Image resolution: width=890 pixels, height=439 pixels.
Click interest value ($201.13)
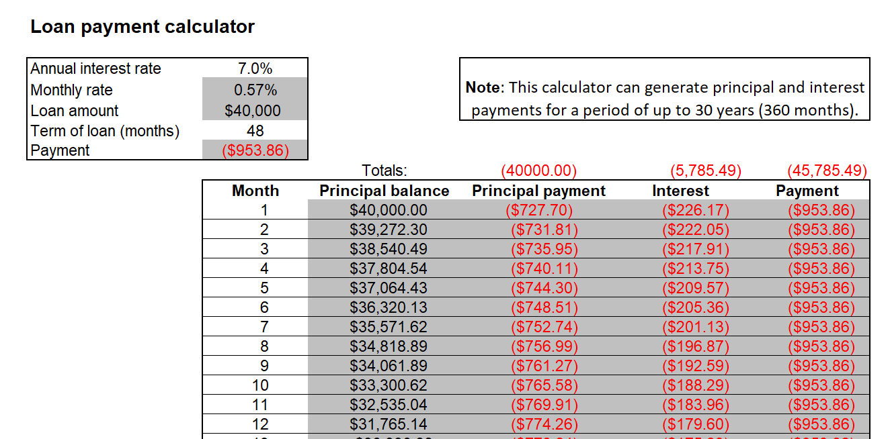tap(696, 327)
